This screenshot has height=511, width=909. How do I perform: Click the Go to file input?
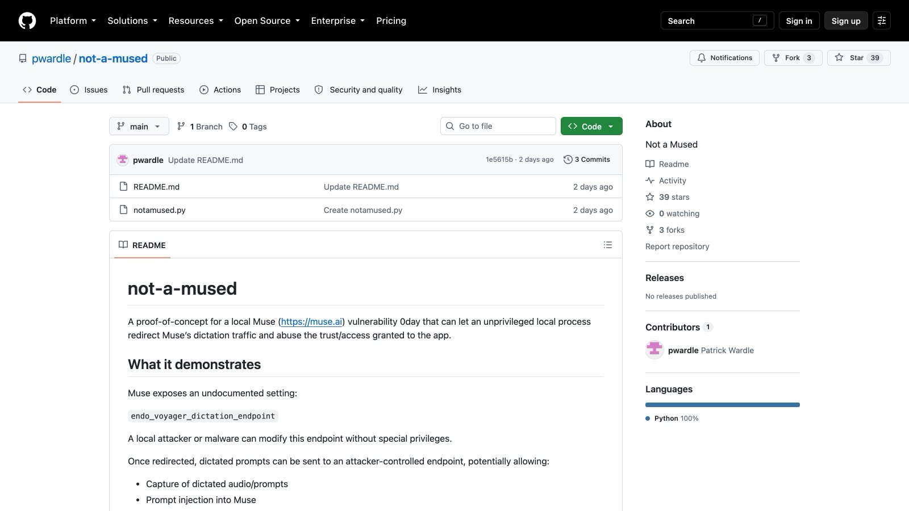pyautogui.click(x=498, y=126)
